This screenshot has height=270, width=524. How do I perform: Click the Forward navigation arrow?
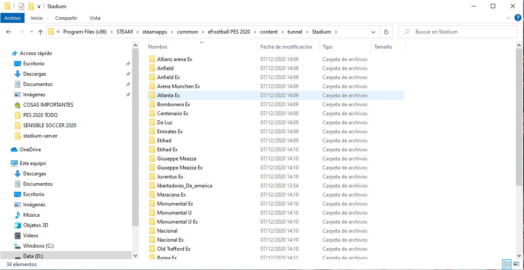21,32
